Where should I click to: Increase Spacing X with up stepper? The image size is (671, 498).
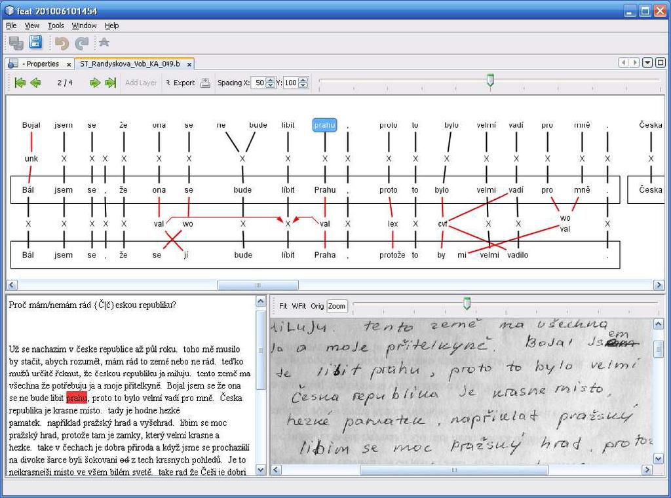(x=271, y=80)
